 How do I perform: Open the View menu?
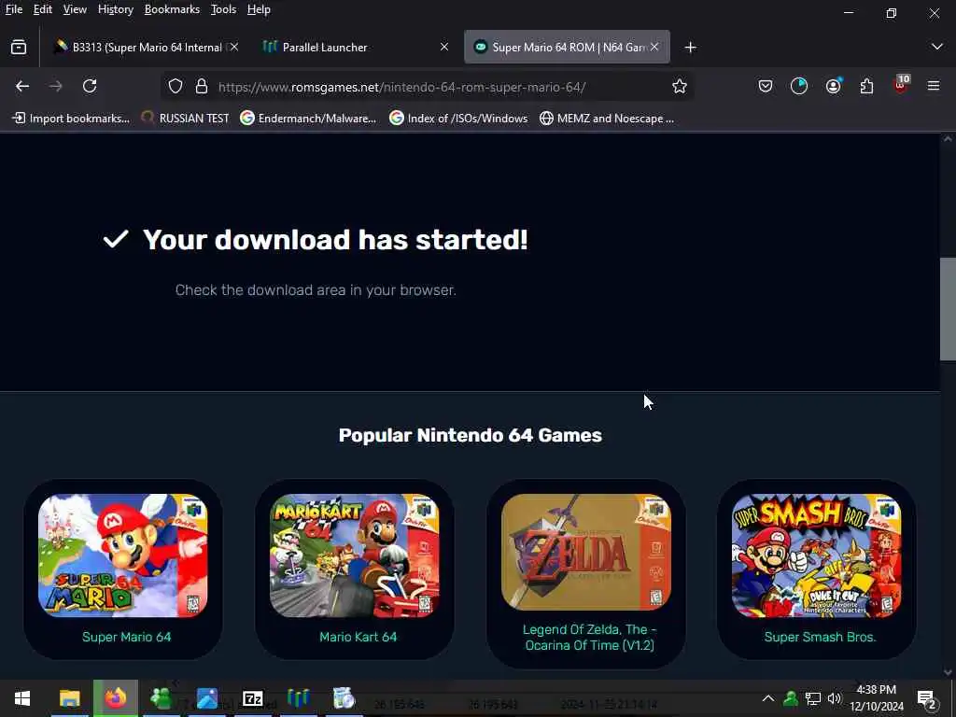tap(75, 9)
